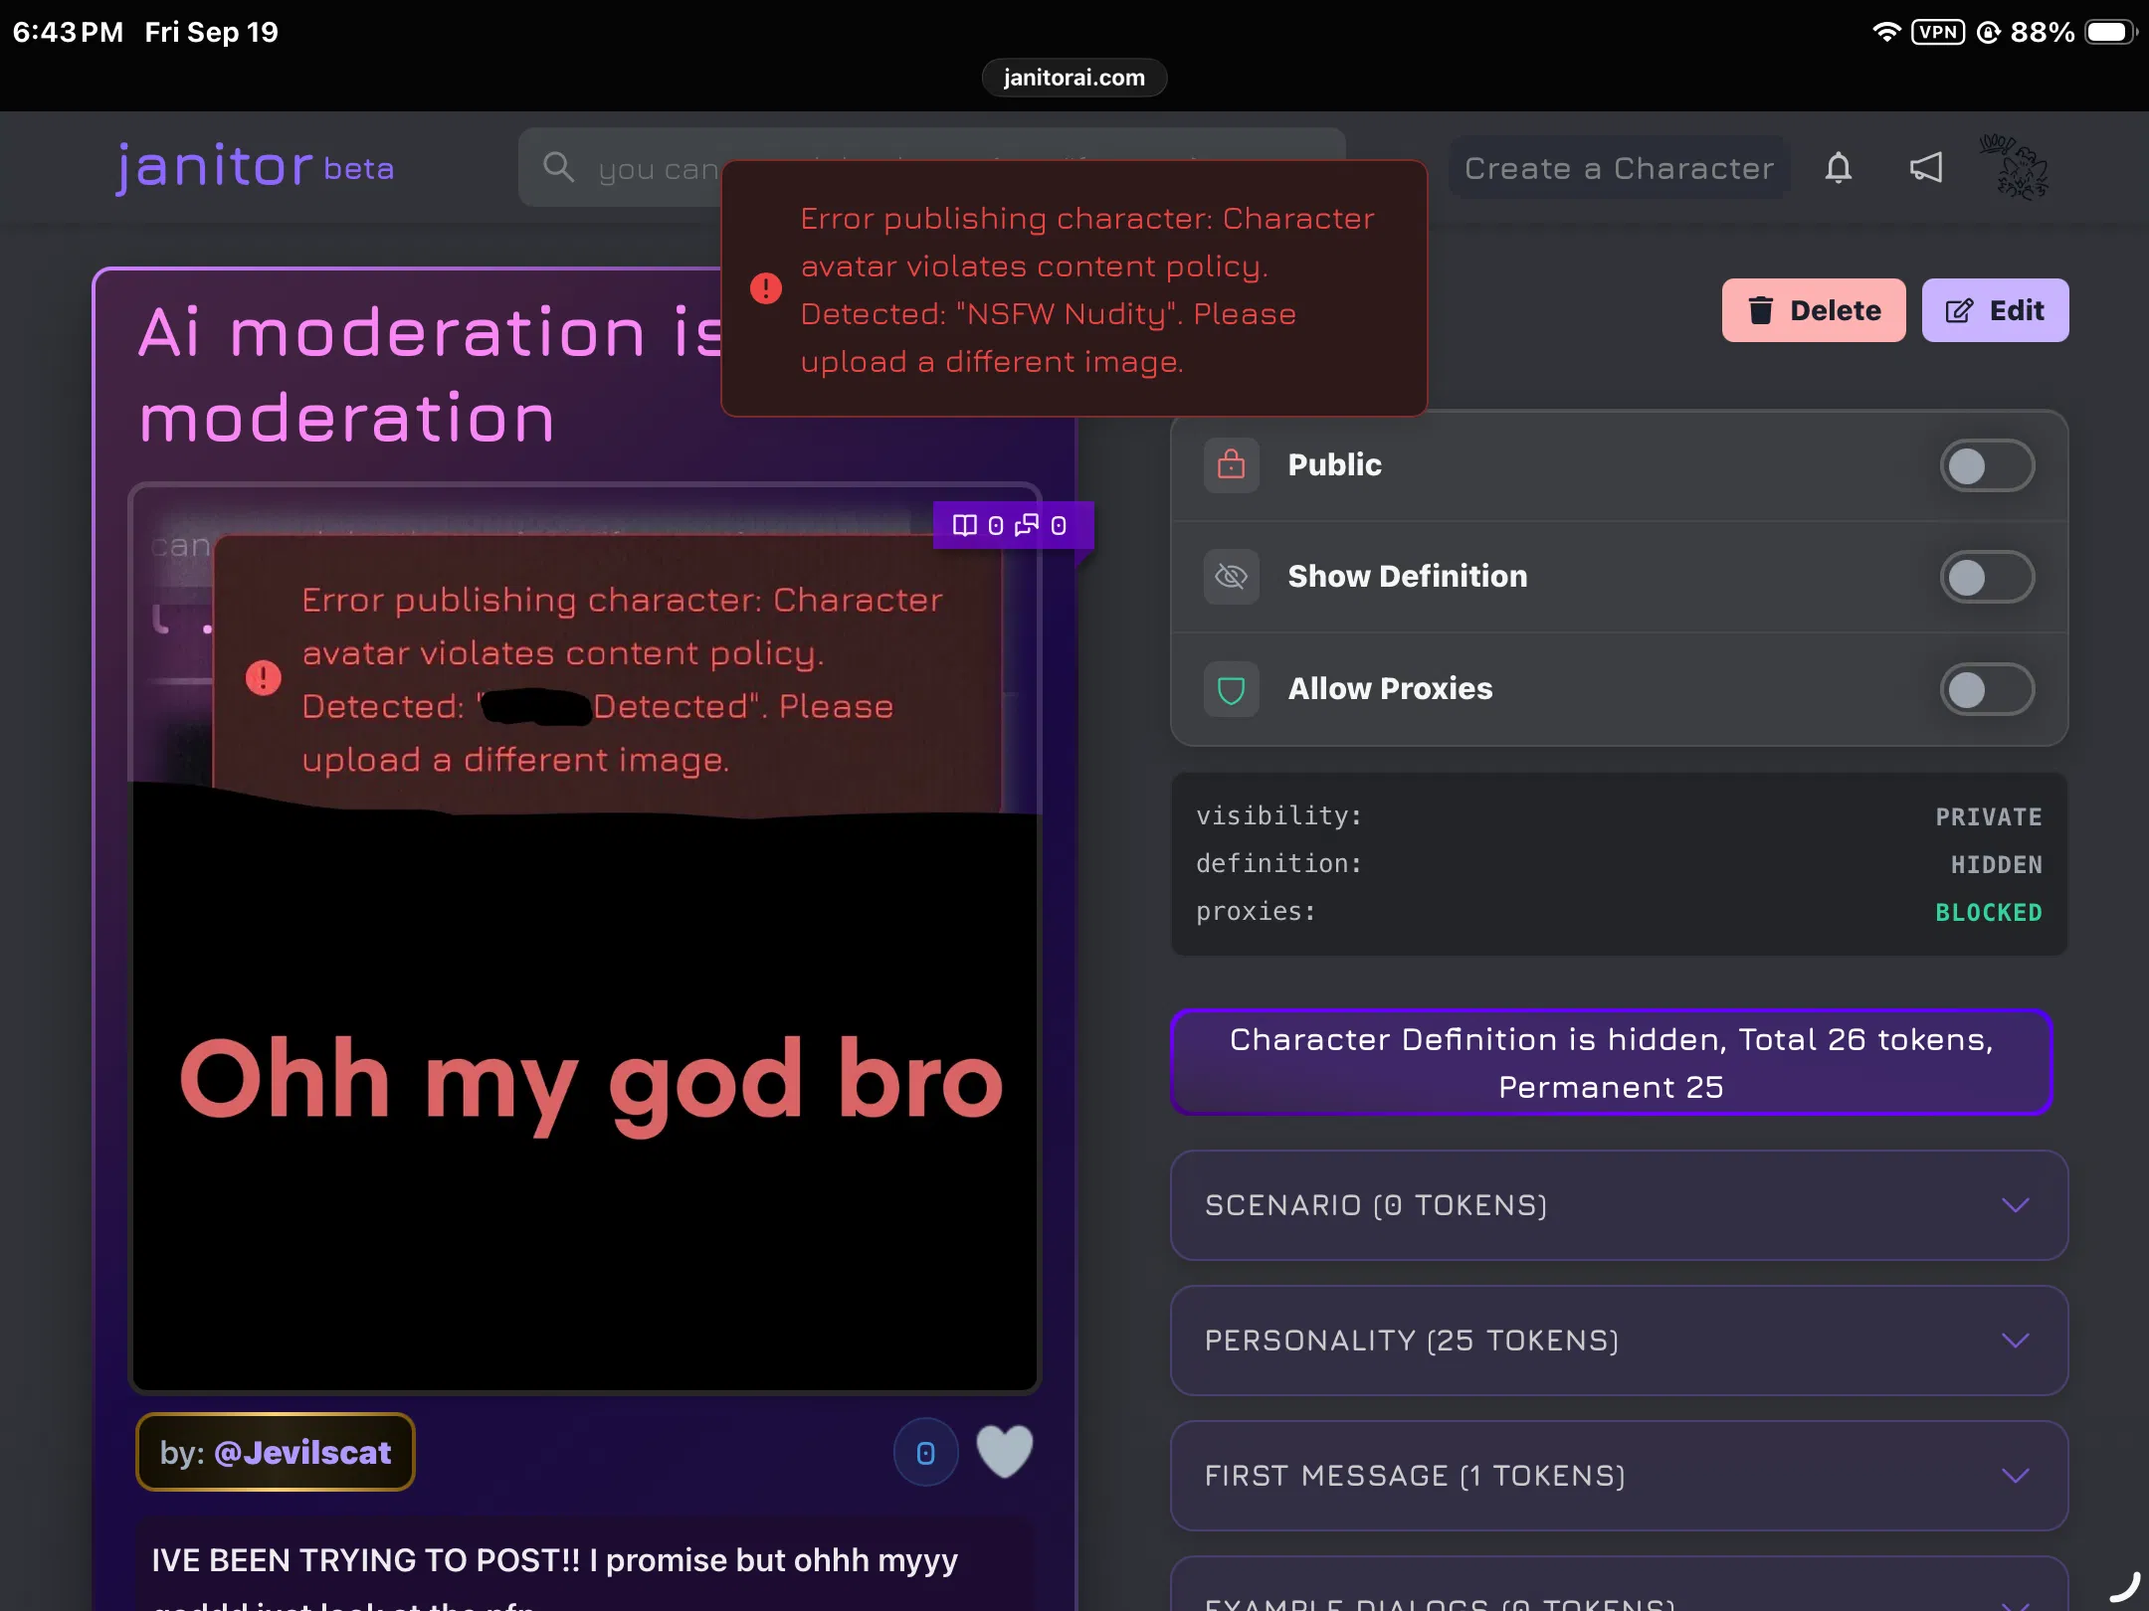This screenshot has width=2149, height=1611.
Task: Favorite the character with the heart icon
Action: tap(1004, 1452)
